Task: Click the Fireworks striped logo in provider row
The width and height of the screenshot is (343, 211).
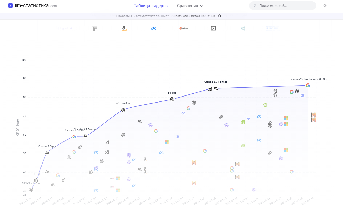Action: (x=94, y=28)
